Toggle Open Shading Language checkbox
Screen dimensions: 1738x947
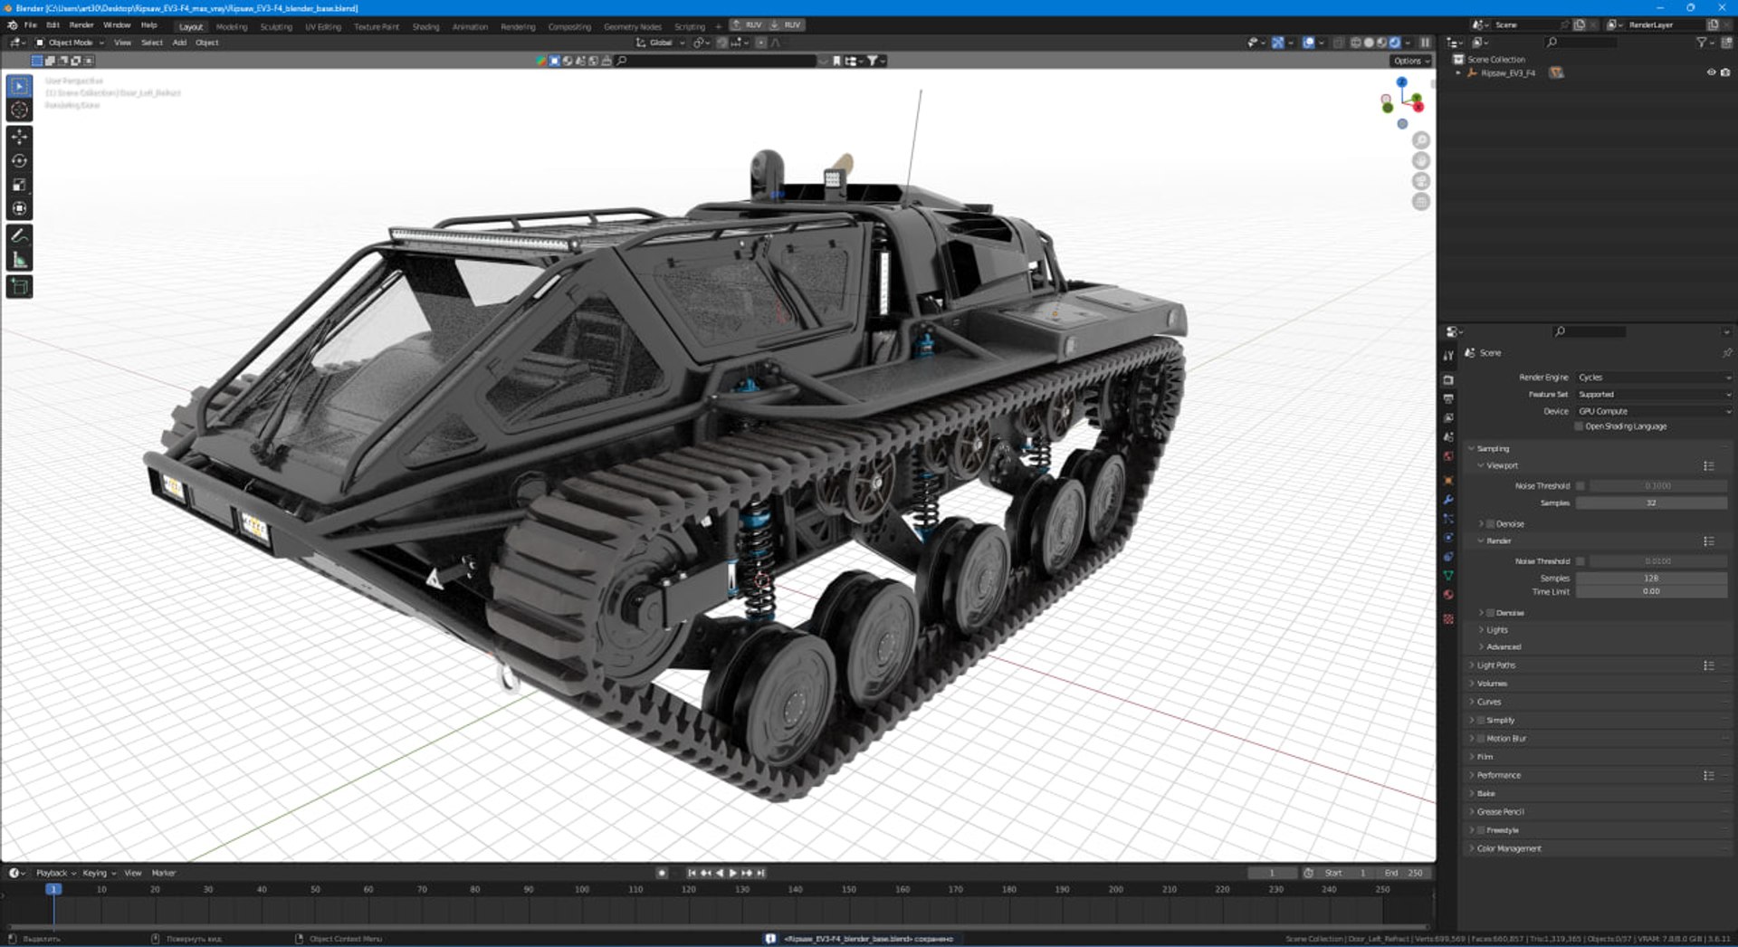coord(1580,426)
